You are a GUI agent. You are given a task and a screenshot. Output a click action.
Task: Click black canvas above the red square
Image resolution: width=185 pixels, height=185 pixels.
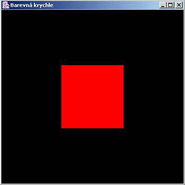point(92,37)
